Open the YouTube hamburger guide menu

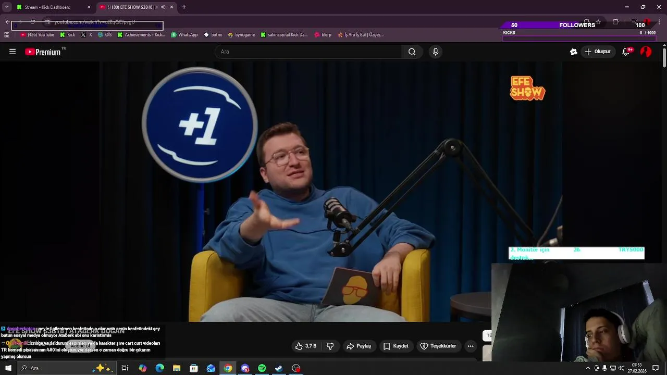tap(13, 52)
